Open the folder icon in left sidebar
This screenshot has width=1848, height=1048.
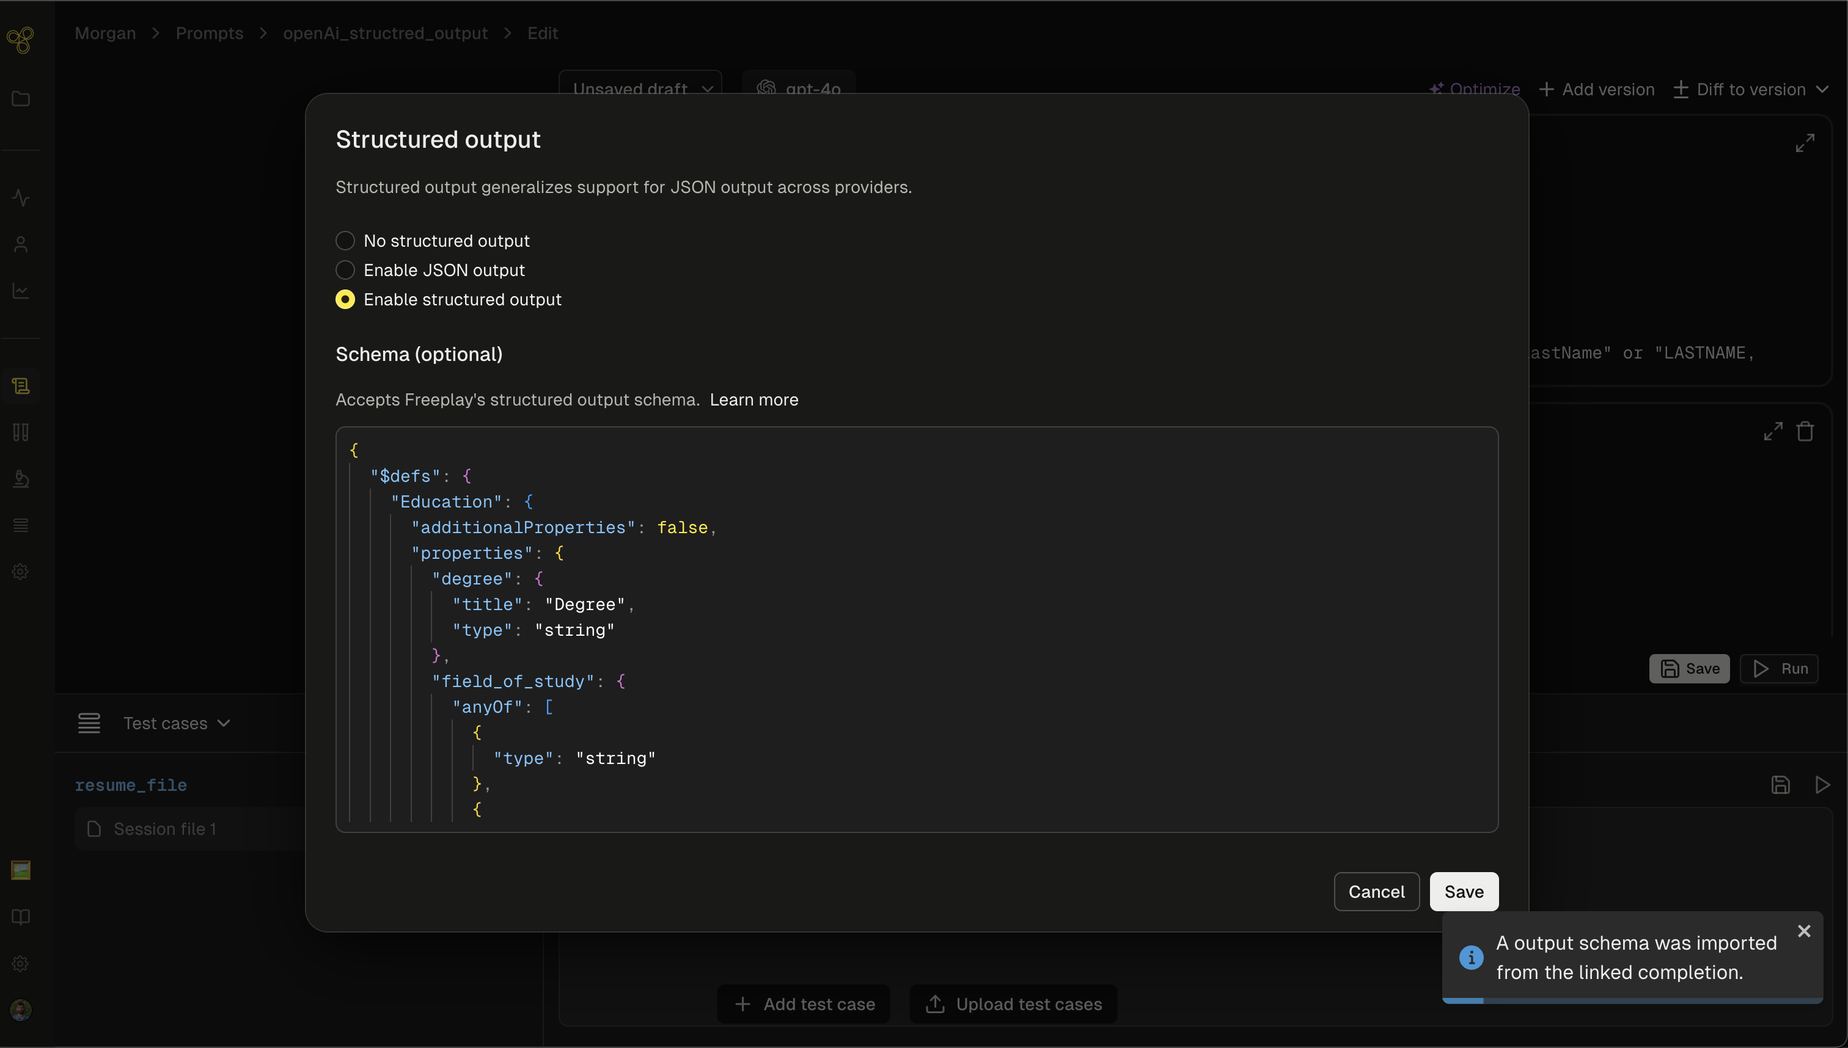point(21,98)
